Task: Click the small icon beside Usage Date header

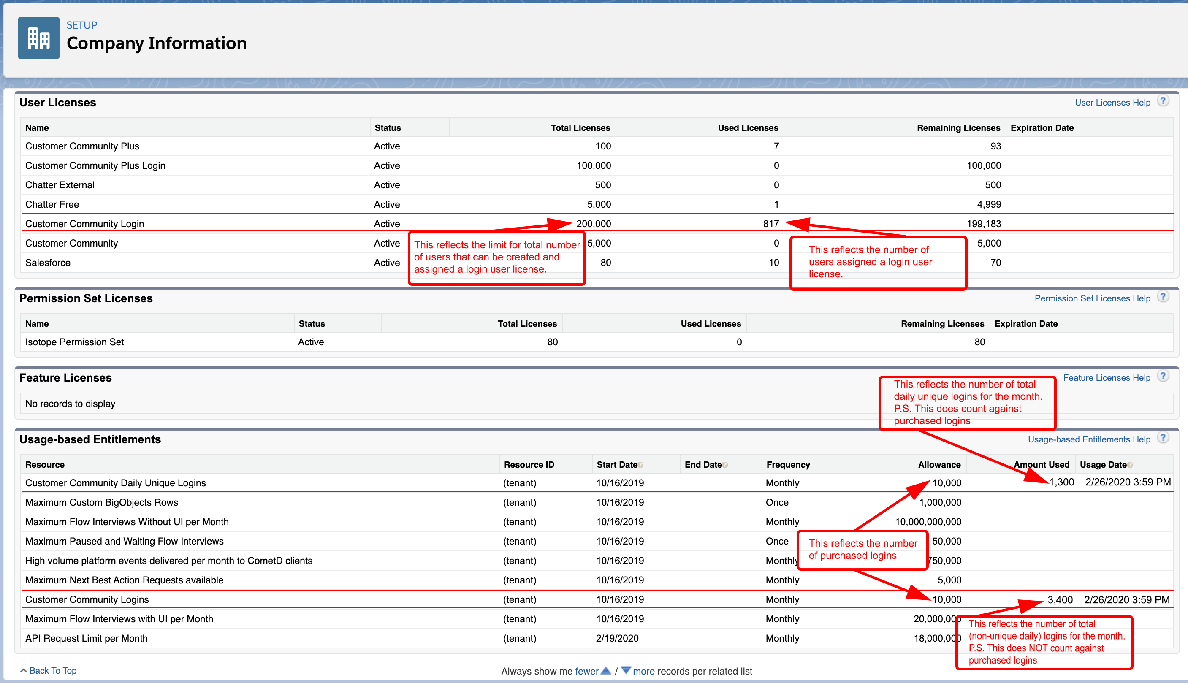Action: coord(1130,465)
